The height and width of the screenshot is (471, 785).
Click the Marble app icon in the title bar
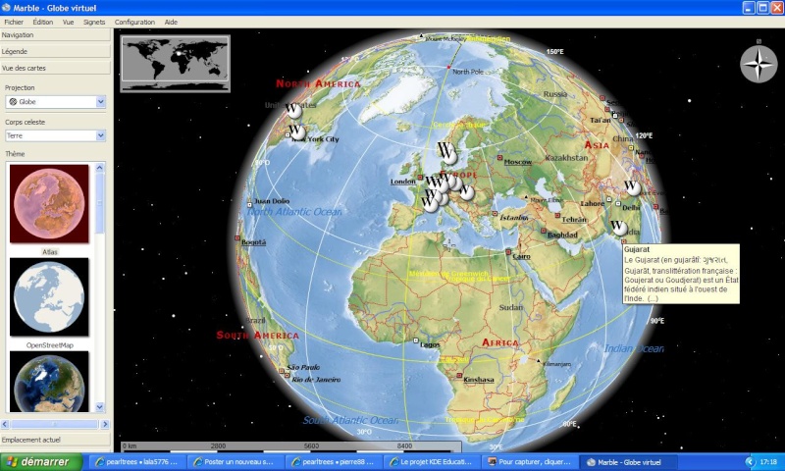point(7,8)
